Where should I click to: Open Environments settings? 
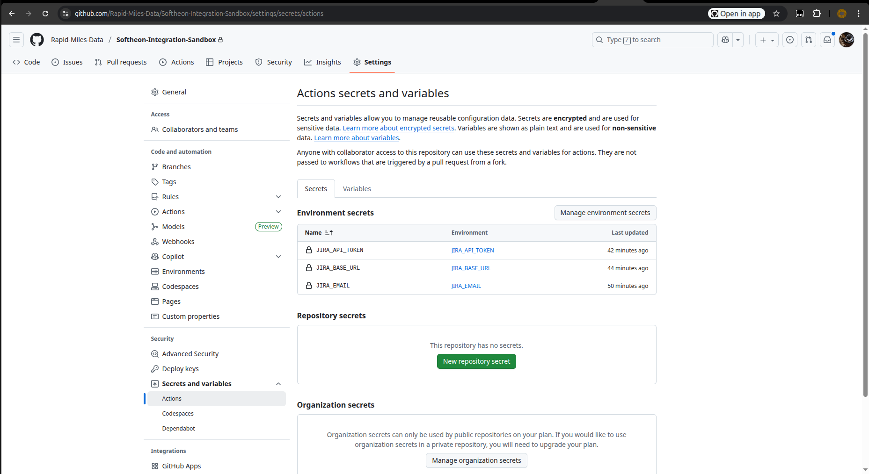[x=217, y=272]
